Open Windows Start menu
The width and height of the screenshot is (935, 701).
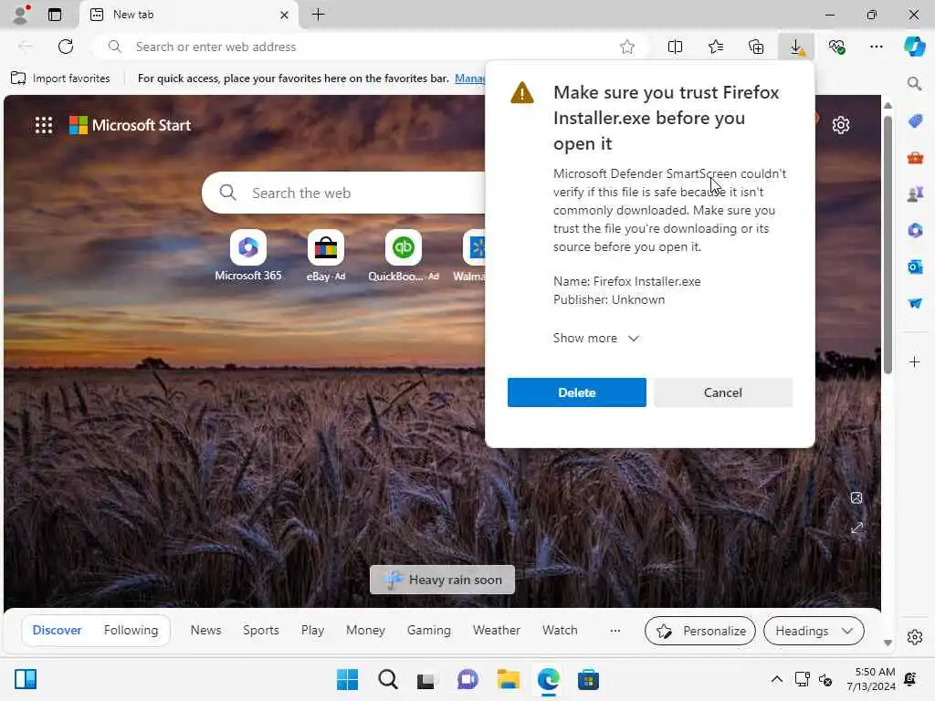pos(348,679)
